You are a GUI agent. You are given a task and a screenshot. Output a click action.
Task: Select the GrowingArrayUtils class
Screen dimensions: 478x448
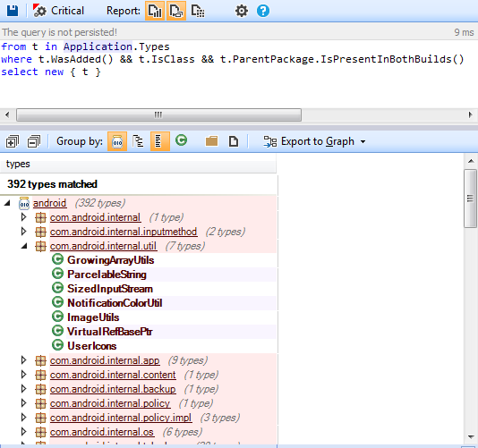pos(111,260)
